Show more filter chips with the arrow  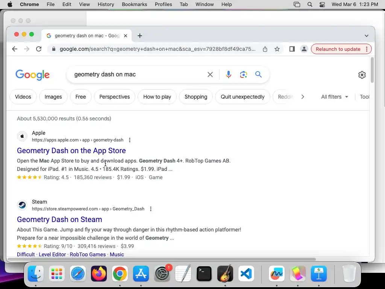coord(303,97)
